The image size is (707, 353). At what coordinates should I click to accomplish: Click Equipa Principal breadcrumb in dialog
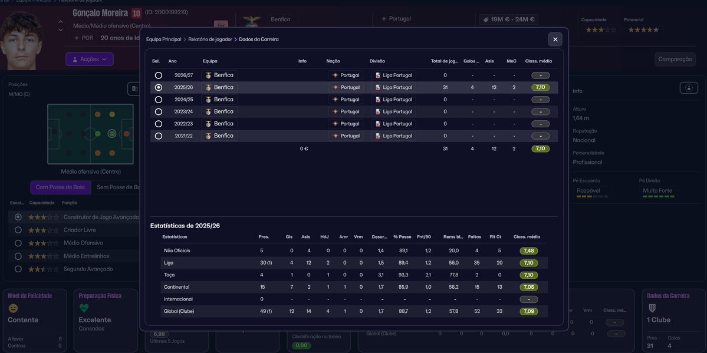164,39
